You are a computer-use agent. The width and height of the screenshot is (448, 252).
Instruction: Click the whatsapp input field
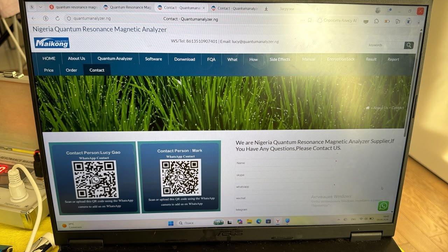(284, 187)
